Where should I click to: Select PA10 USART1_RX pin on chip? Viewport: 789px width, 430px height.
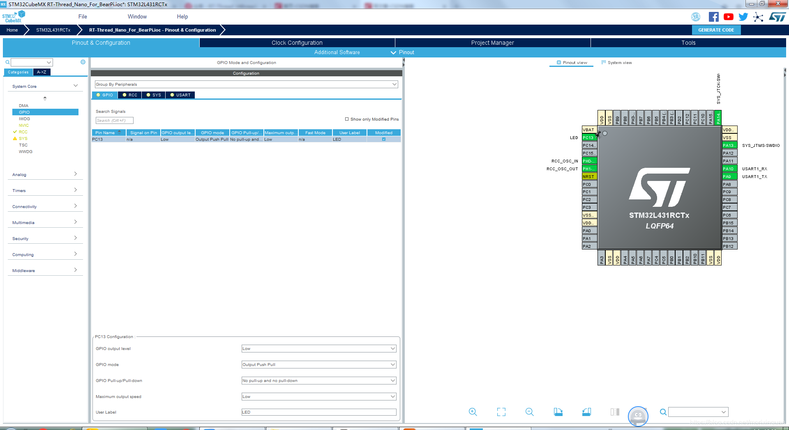tap(730, 169)
